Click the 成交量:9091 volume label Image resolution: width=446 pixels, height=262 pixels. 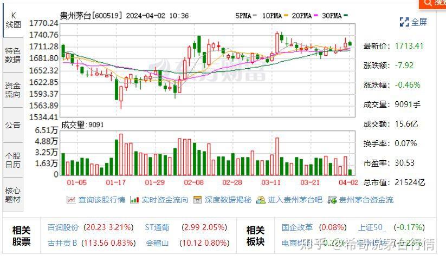click(x=82, y=125)
